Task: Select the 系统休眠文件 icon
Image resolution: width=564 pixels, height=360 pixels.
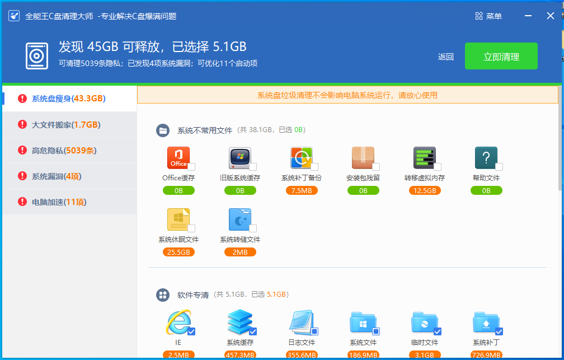Action: (179, 219)
